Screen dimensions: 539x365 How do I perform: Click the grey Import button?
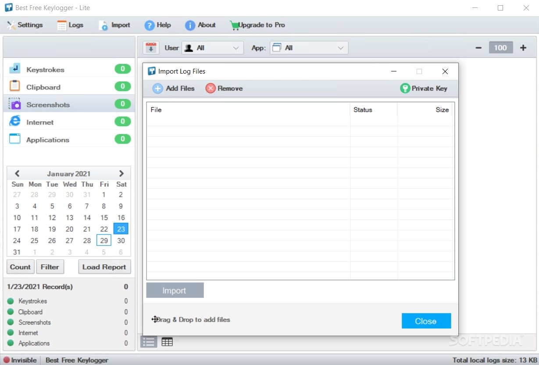[175, 291]
